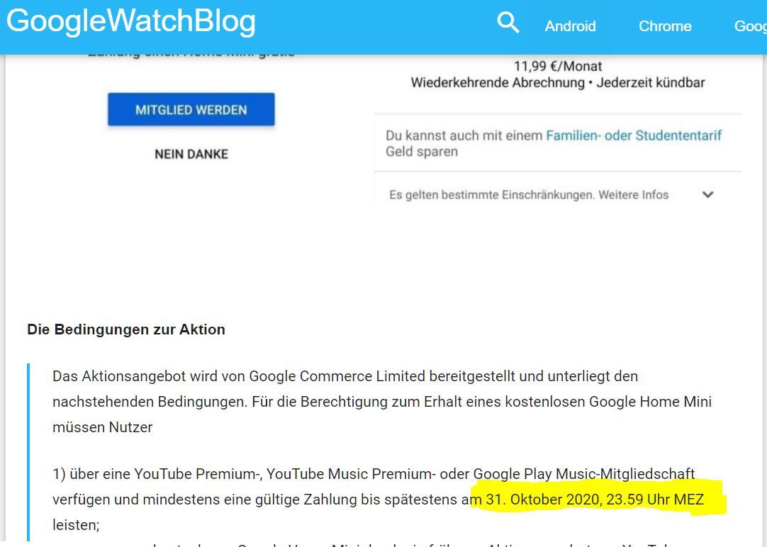Follow the Familien- oder Studententarif link
Image resolution: width=767 pixels, height=547 pixels.
(634, 135)
